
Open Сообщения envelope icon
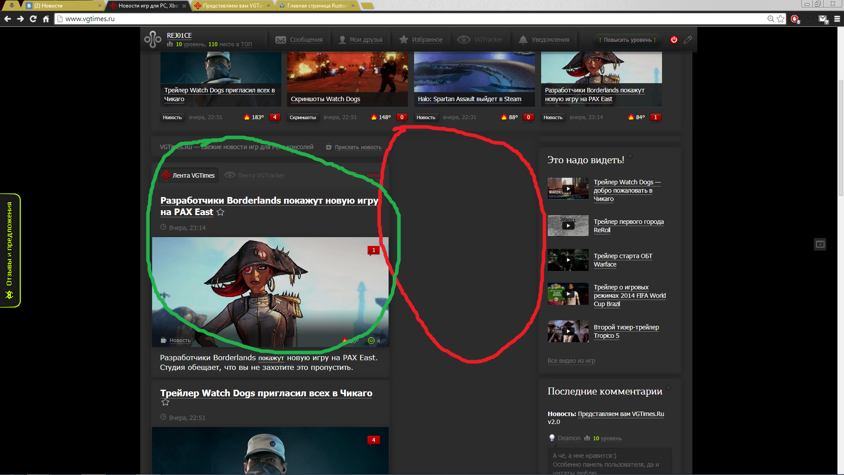pyautogui.click(x=280, y=40)
